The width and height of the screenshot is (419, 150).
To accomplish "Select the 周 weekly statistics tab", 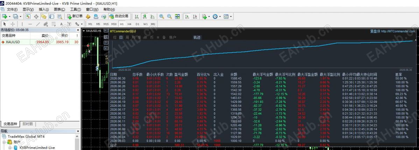I will click(127, 37).
